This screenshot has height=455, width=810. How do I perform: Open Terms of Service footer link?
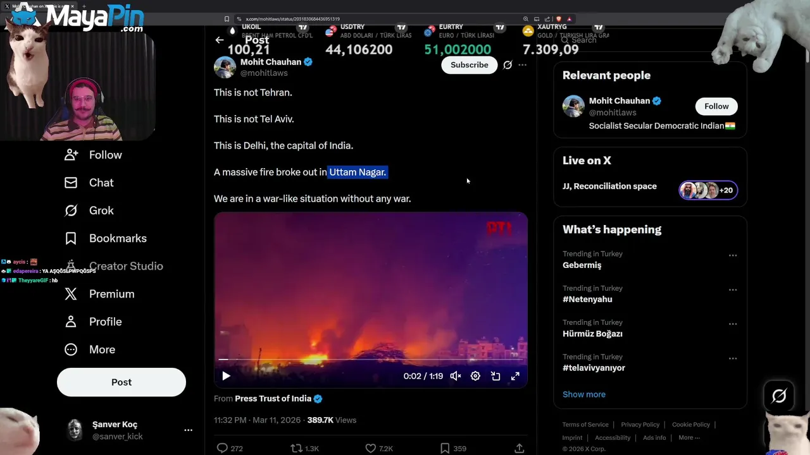(x=585, y=425)
